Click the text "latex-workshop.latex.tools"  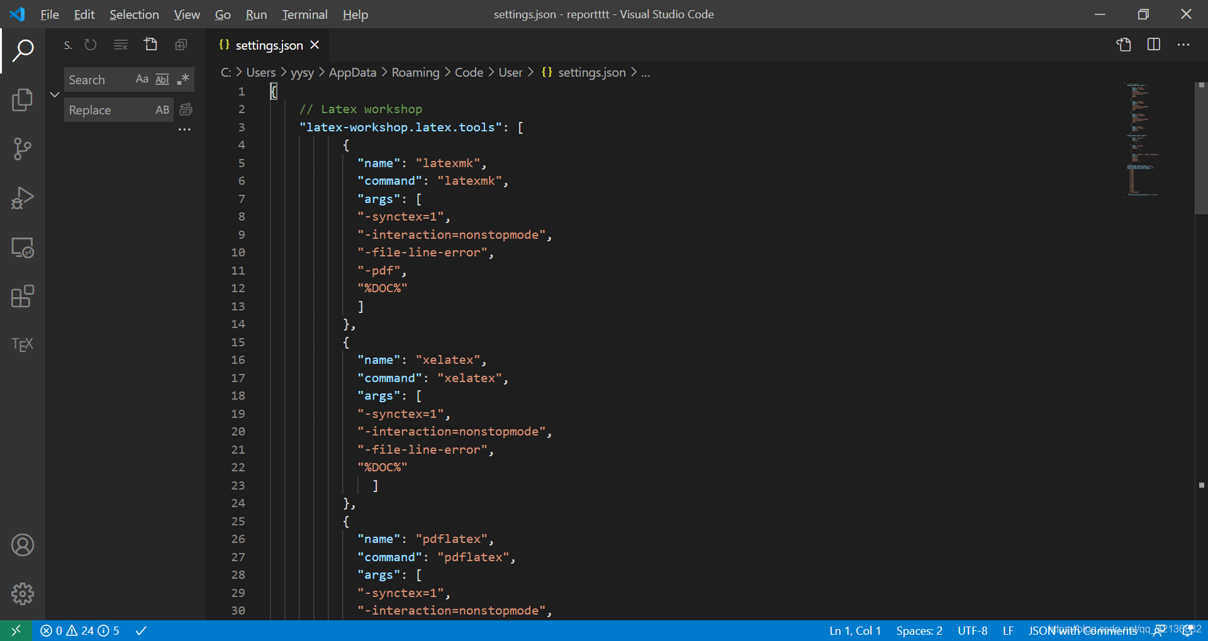tap(400, 127)
